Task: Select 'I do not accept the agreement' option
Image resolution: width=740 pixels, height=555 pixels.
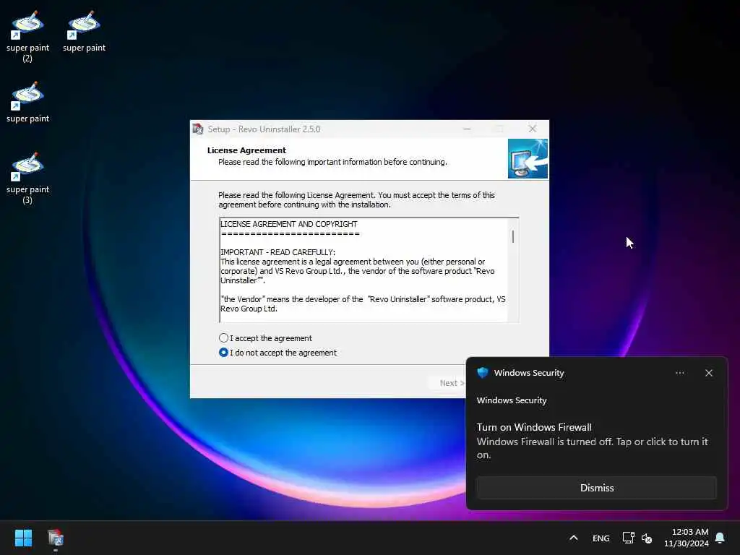Action: point(224,353)
